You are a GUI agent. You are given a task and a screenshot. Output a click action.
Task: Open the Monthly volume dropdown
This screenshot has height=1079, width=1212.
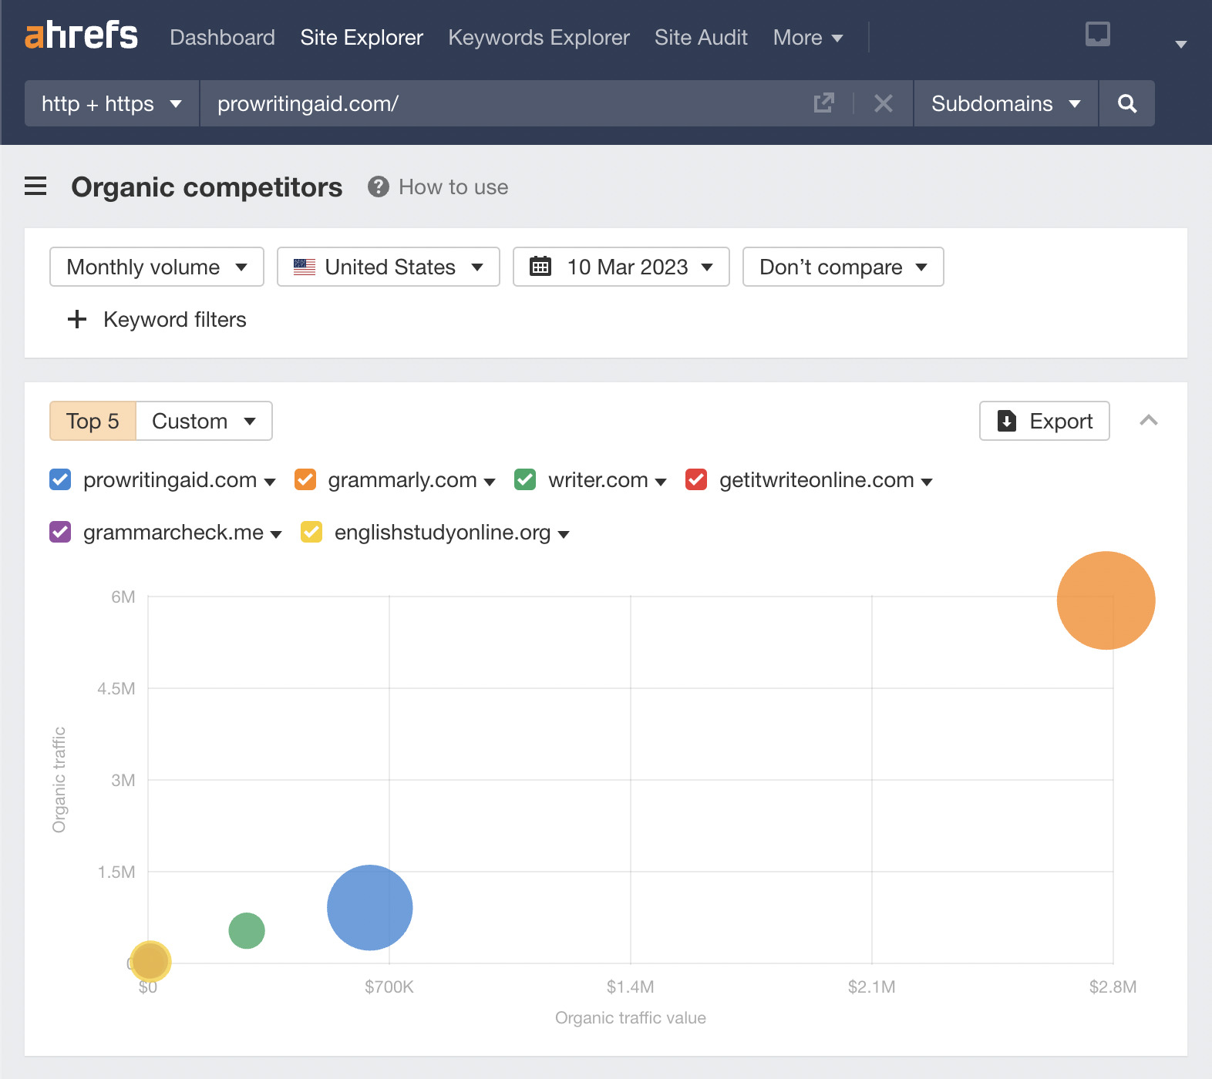point(157,267)
